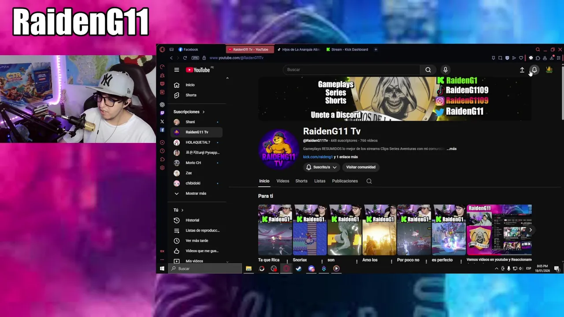Open Steam from Windows taskbar

click(299, 269)
